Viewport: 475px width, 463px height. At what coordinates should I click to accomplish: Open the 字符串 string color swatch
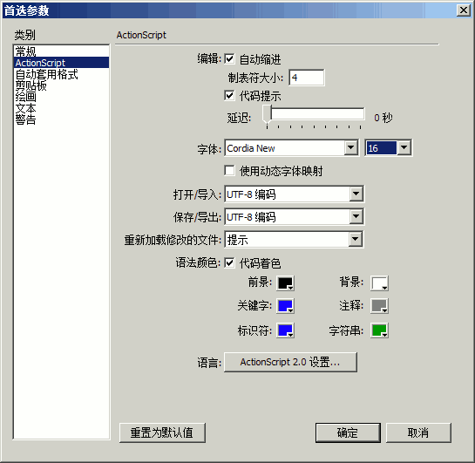pyautogui.click(x=379, y=330)
